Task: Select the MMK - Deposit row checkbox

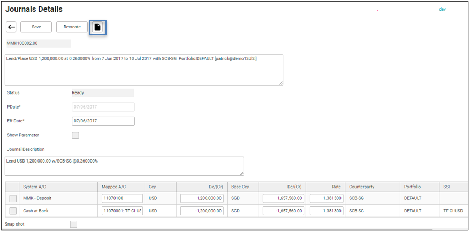Action: point(13,198)
